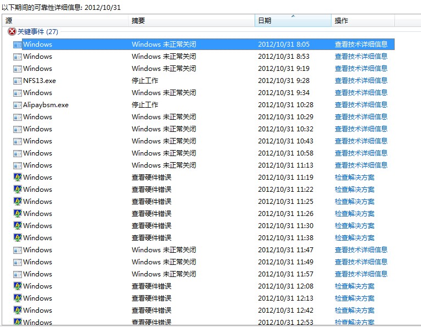
Task: Click the date 2012/10/31 9:34
Action: 284,93
